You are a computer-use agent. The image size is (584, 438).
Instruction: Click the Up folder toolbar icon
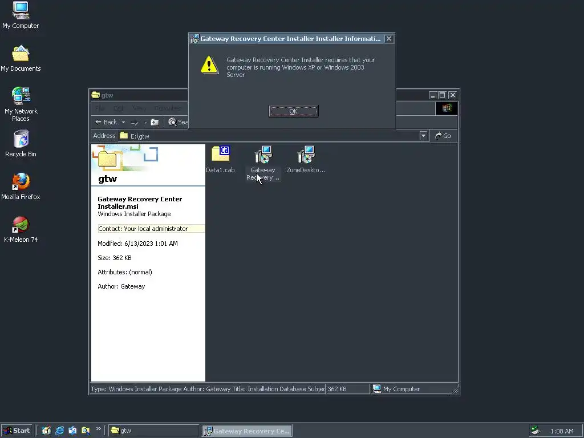coord(155,122)
